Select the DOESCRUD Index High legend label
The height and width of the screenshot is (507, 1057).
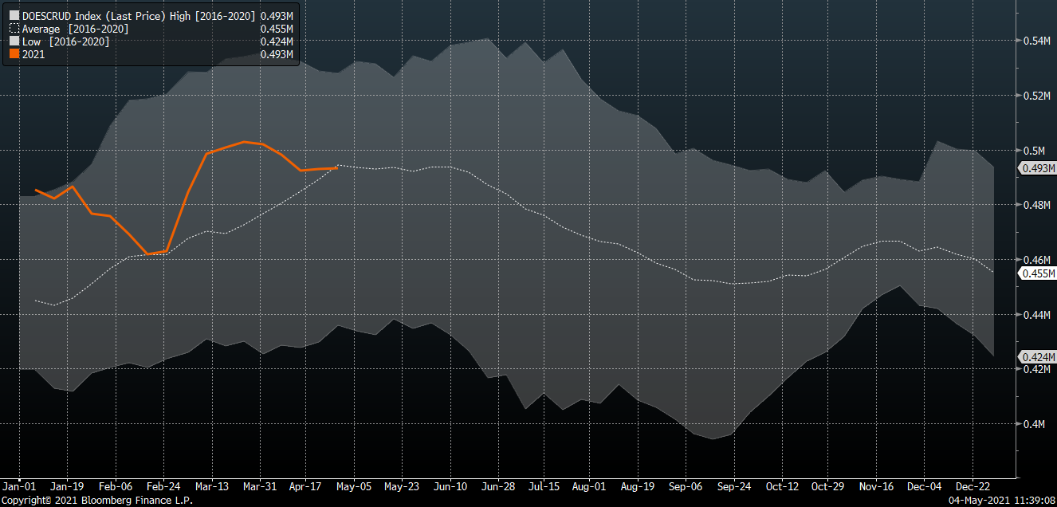pyautogui.click(x=139, y=16)
